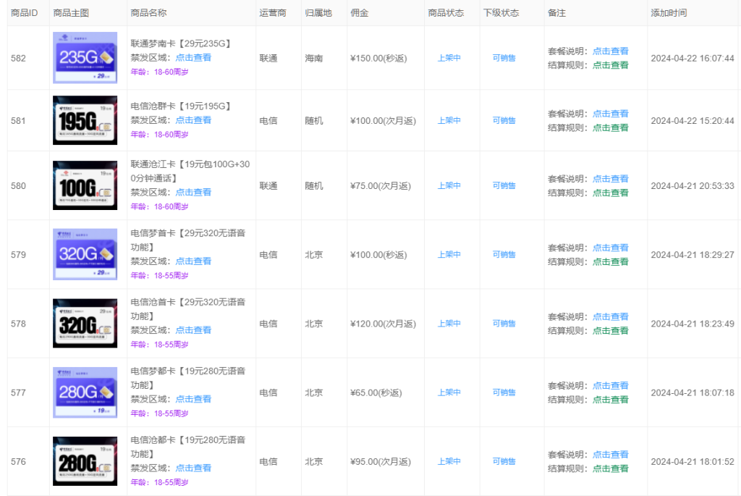Click 上架中 status of 电信沧群卡 581

coord(449,120)
